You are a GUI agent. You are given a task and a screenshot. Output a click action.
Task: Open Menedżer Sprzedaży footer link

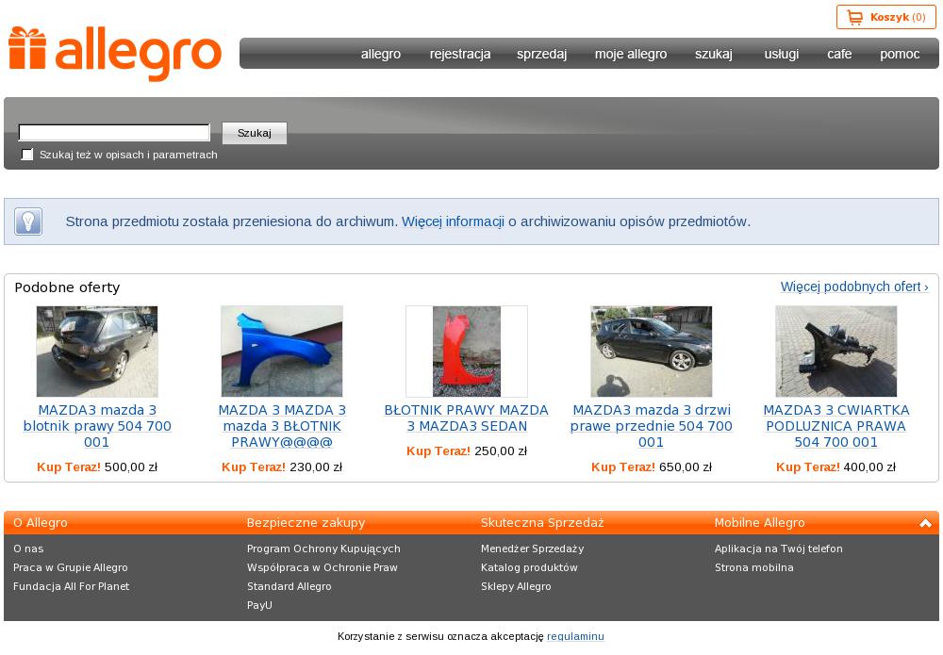532,549
